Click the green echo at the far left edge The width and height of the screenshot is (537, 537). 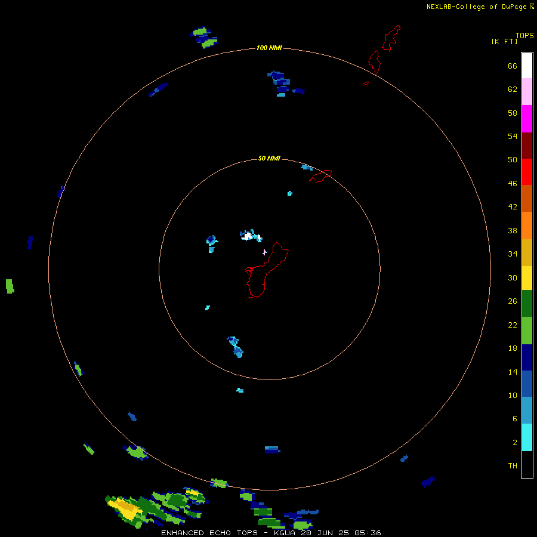[x=10, y=286]
